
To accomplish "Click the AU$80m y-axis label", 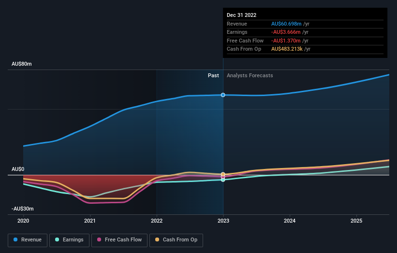I will (22, 64).
